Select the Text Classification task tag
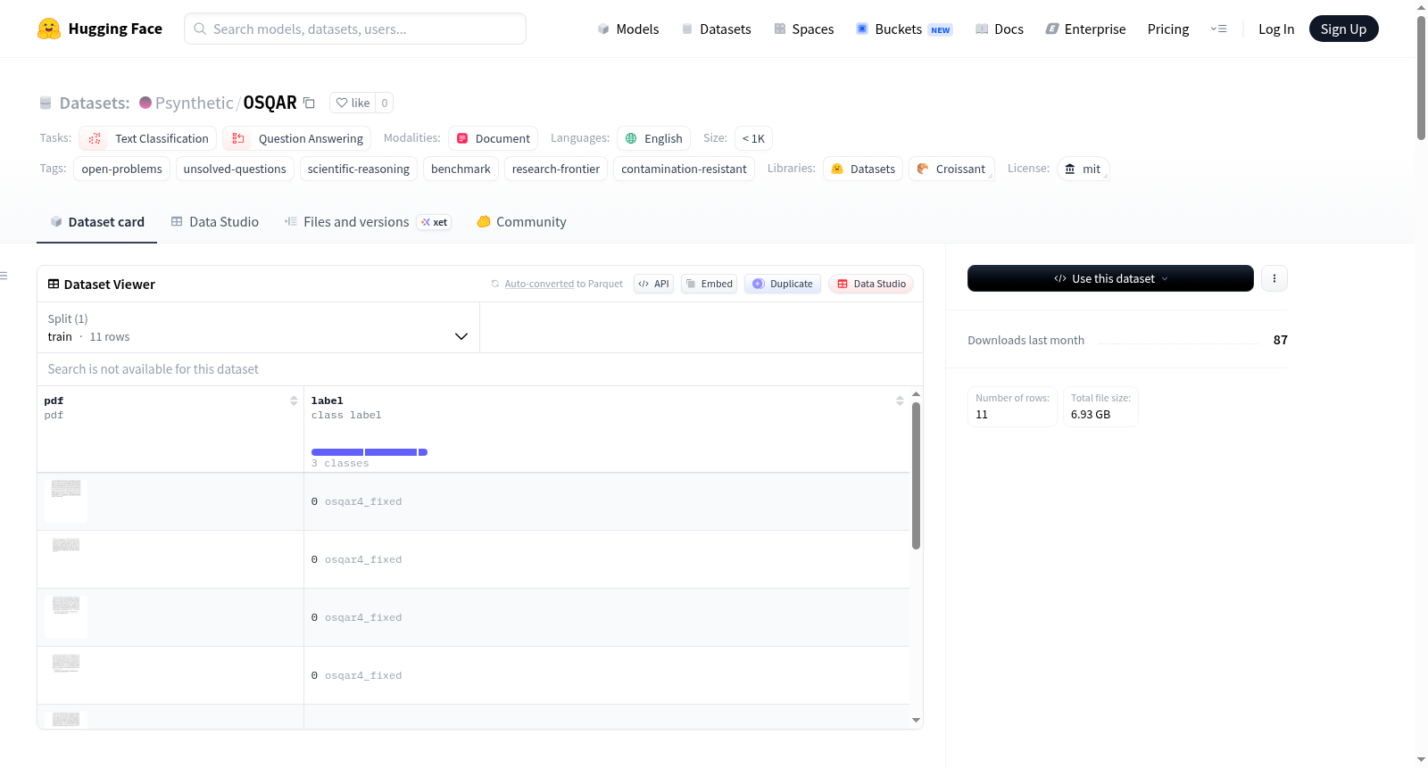Image resolution: width=1428 pixels, height=768 pixels. 148,138
